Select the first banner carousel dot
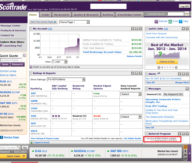192x163 pixels. click(162, 67)
